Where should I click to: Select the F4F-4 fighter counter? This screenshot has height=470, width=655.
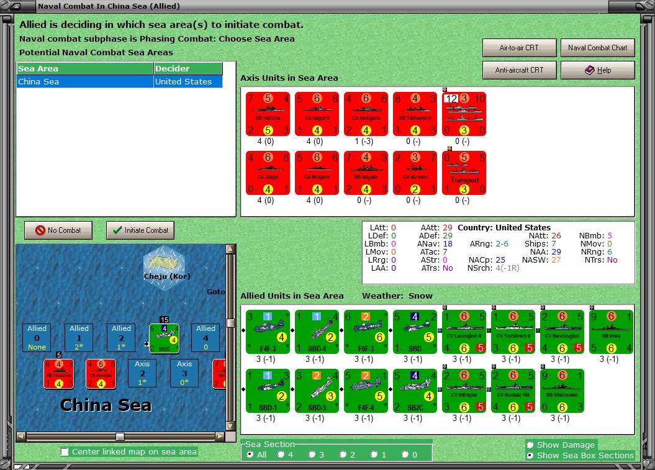click(366, 391)
